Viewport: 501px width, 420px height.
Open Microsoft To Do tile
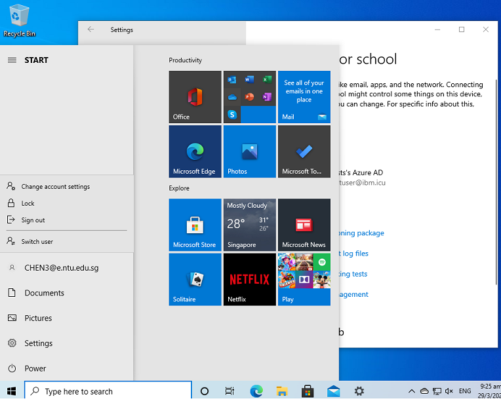tap(304, 151)
